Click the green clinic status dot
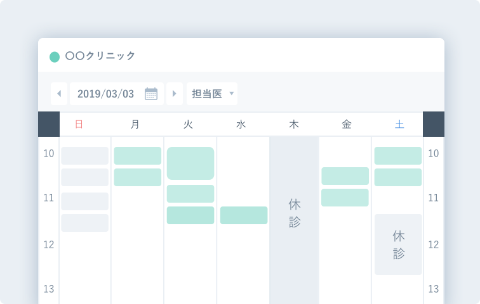 click(x=55, y=56)
